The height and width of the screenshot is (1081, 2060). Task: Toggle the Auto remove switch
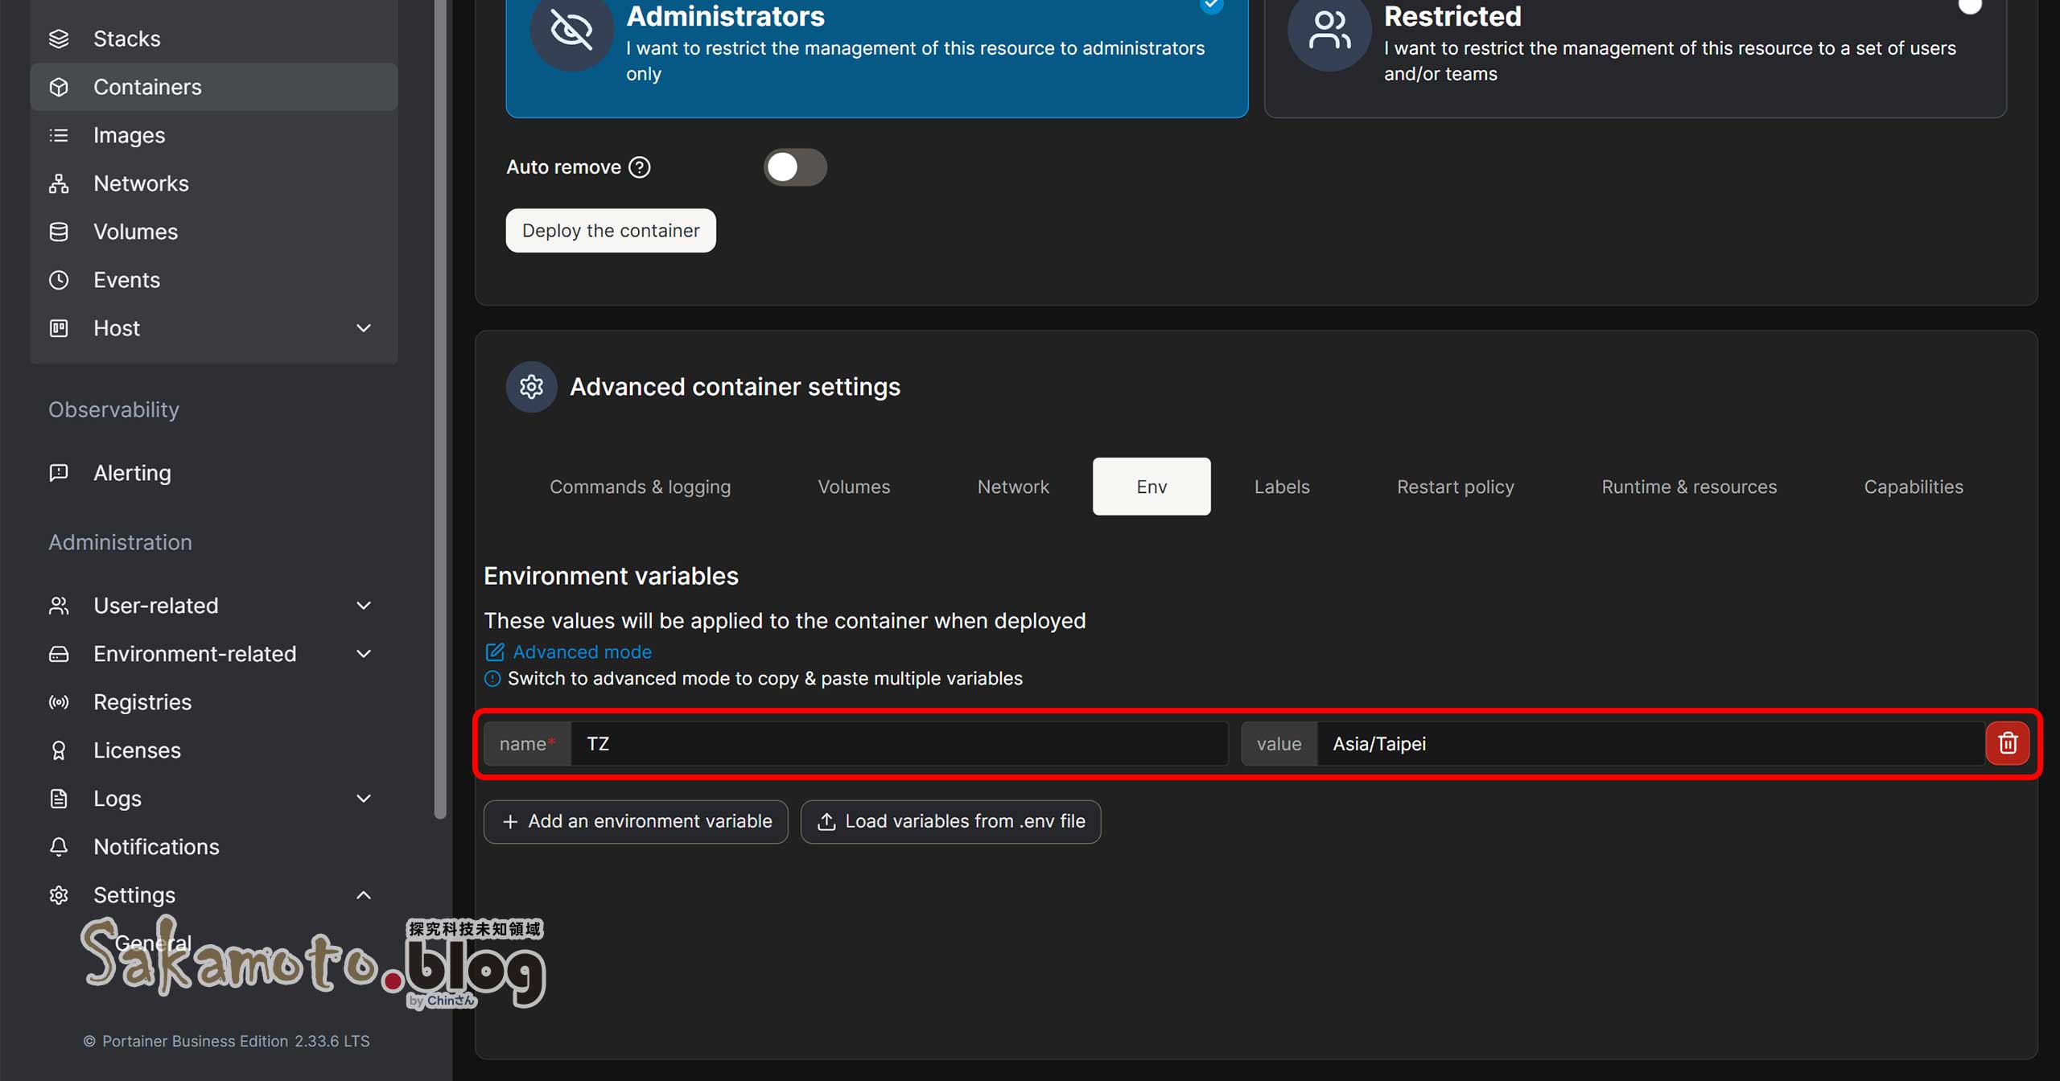[794, 167]
